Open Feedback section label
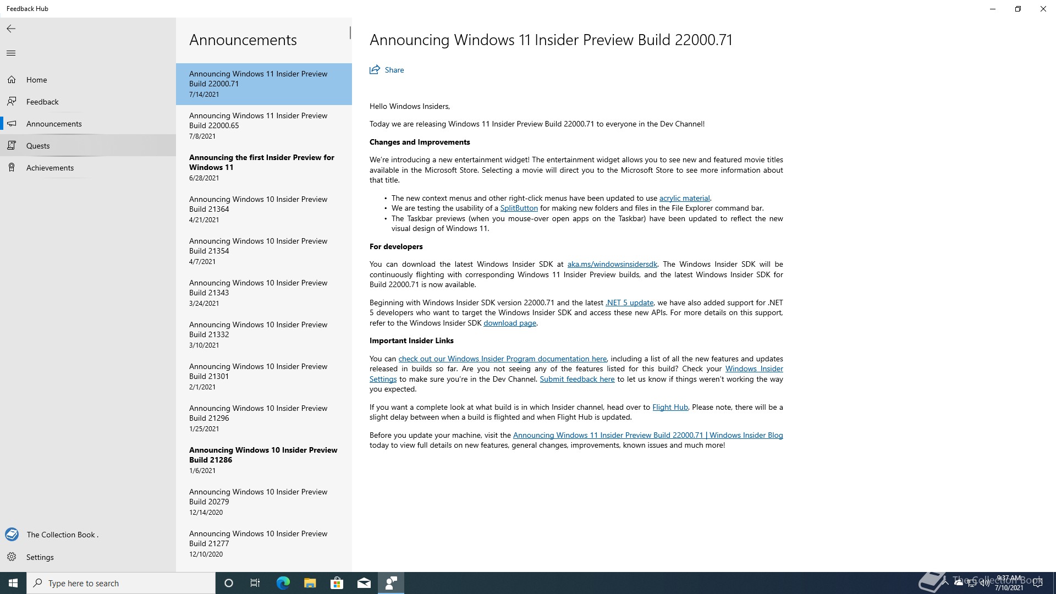This screenshot has height=594, width=1056. tap(42, 102)
